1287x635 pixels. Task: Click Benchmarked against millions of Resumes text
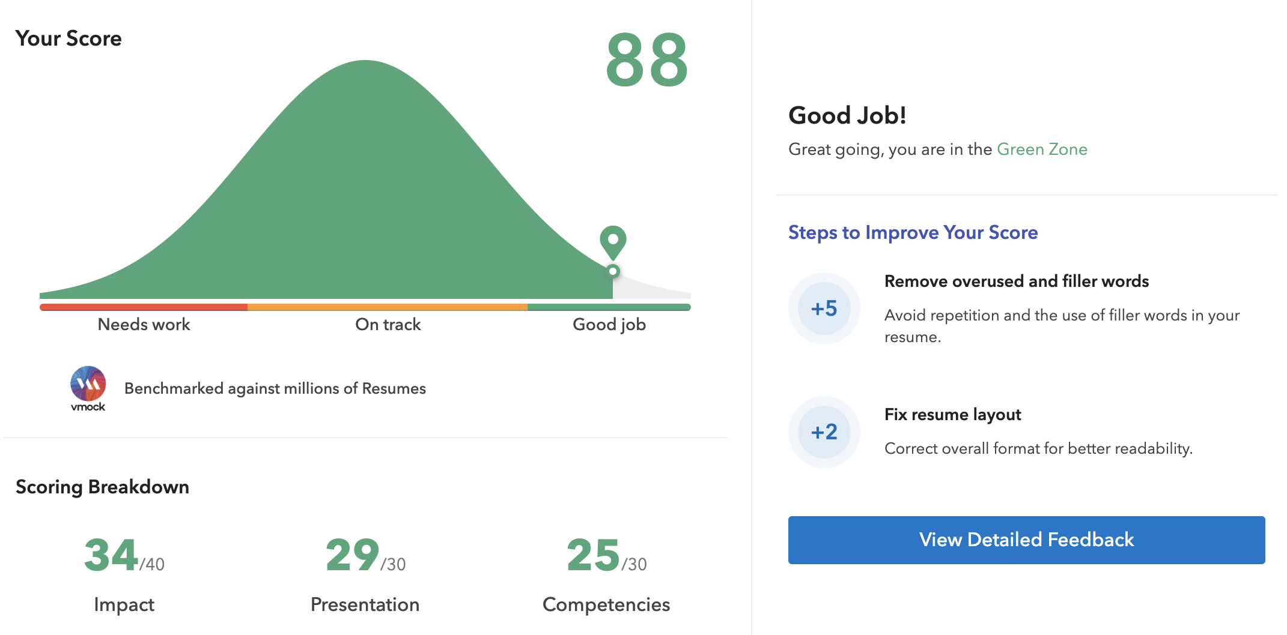tap(275, 389)
